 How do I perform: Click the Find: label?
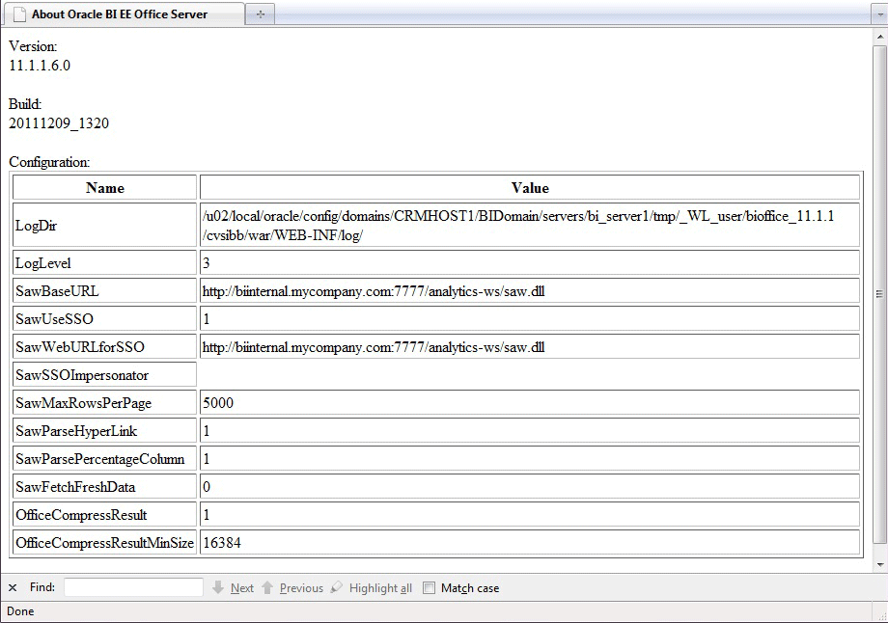click(42, 587)
